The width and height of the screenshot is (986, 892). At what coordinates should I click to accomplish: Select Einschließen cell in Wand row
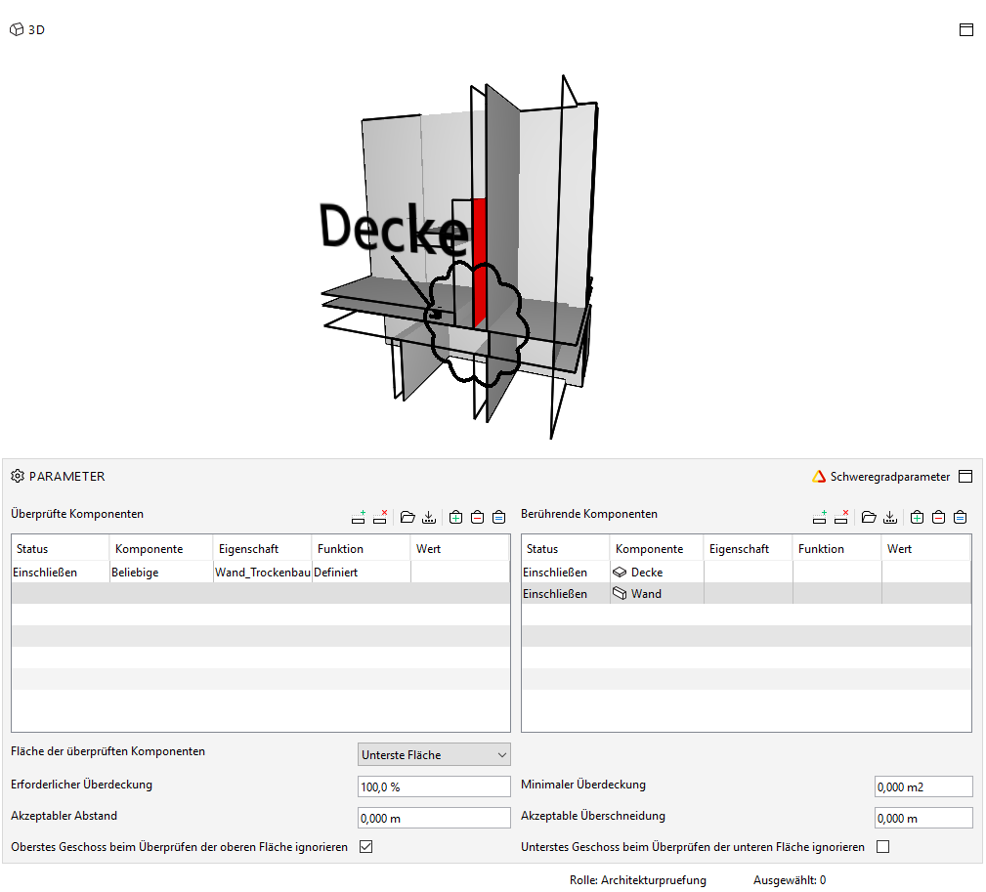pyautogui.click(x=566, y=593)
